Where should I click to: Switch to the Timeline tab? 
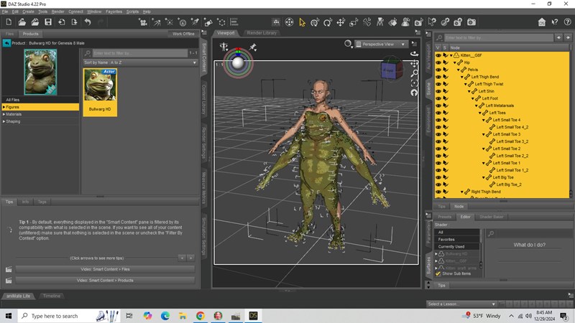pyautogui.click(x=51, y=296)
